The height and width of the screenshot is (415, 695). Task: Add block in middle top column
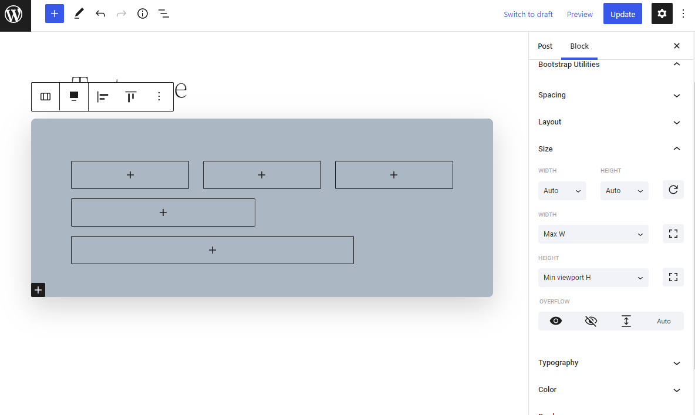point(262,175)
